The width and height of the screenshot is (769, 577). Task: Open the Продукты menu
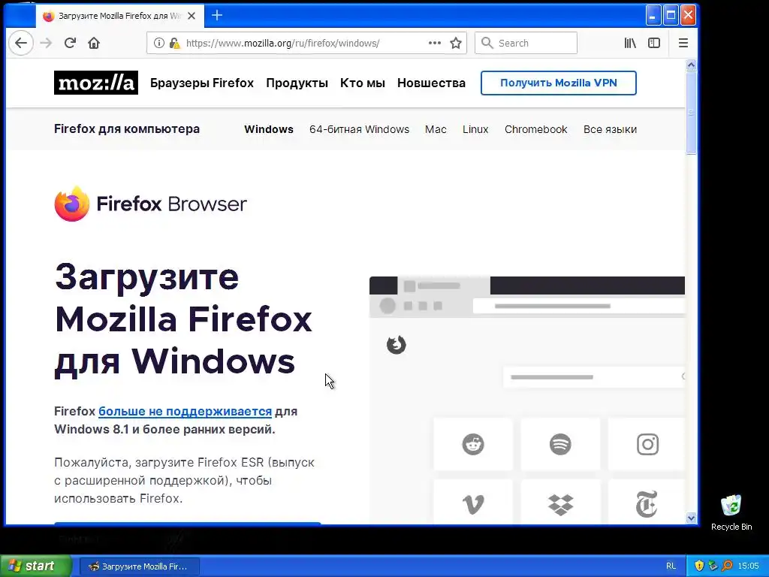coord(297,83)
